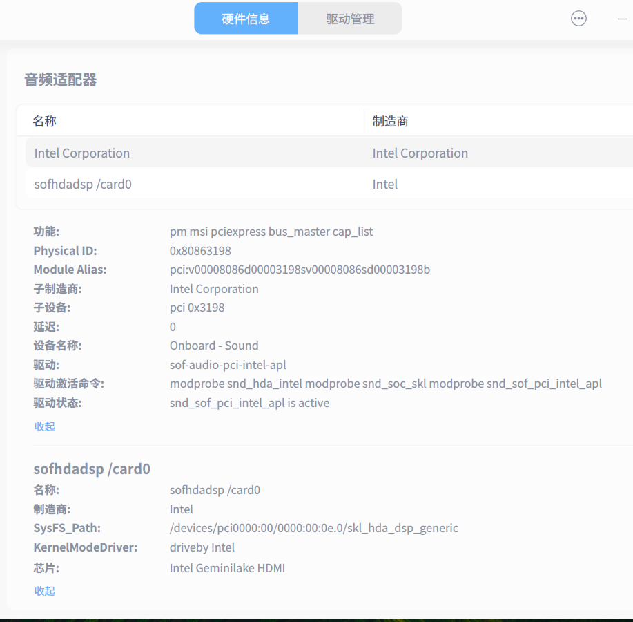
Task: Click the 名称 column header
Action: (x=44, y=120)
